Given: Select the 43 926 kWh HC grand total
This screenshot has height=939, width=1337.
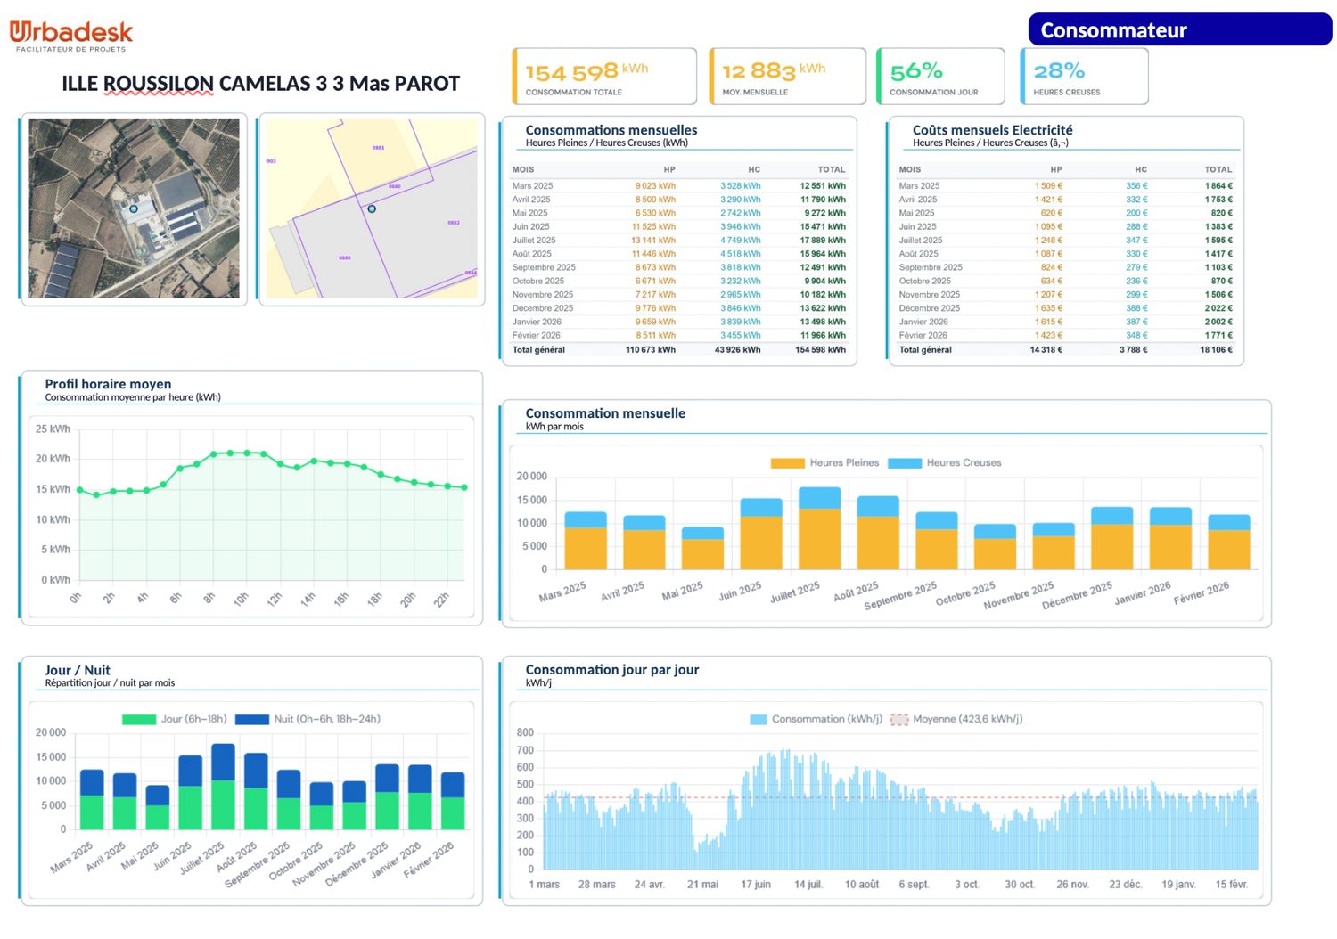Looking at the screenshot, I should 738,350.
